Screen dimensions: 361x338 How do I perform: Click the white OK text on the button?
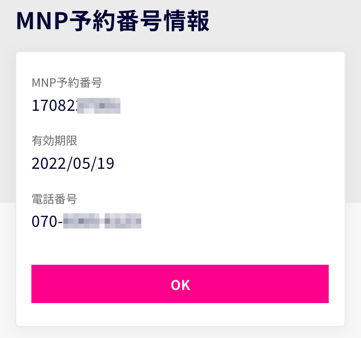pos(180,285)
